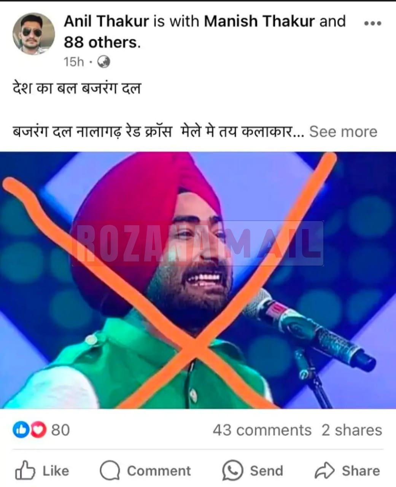Open Anil Thakur's profile name link
The height and width of the screenshot is (487, 396).
tap(106, 21)
